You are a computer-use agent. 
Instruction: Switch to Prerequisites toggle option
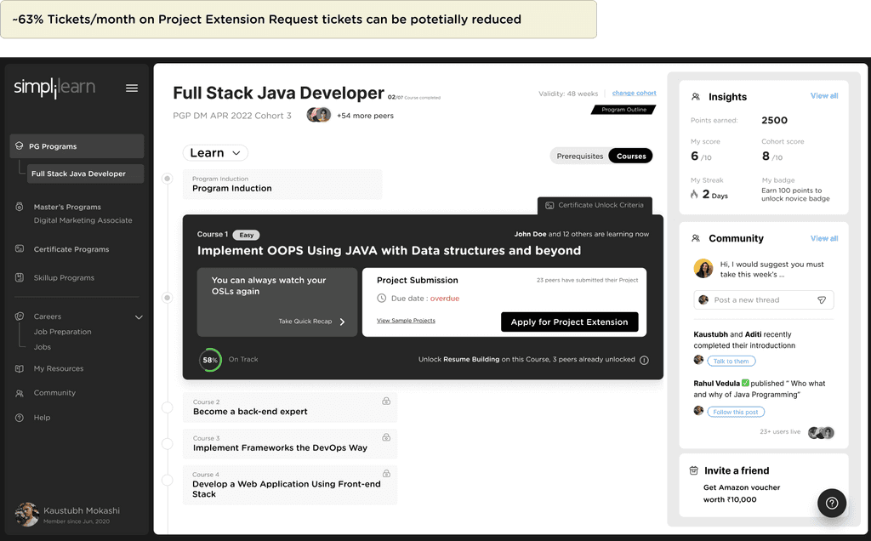coord(580,156)
